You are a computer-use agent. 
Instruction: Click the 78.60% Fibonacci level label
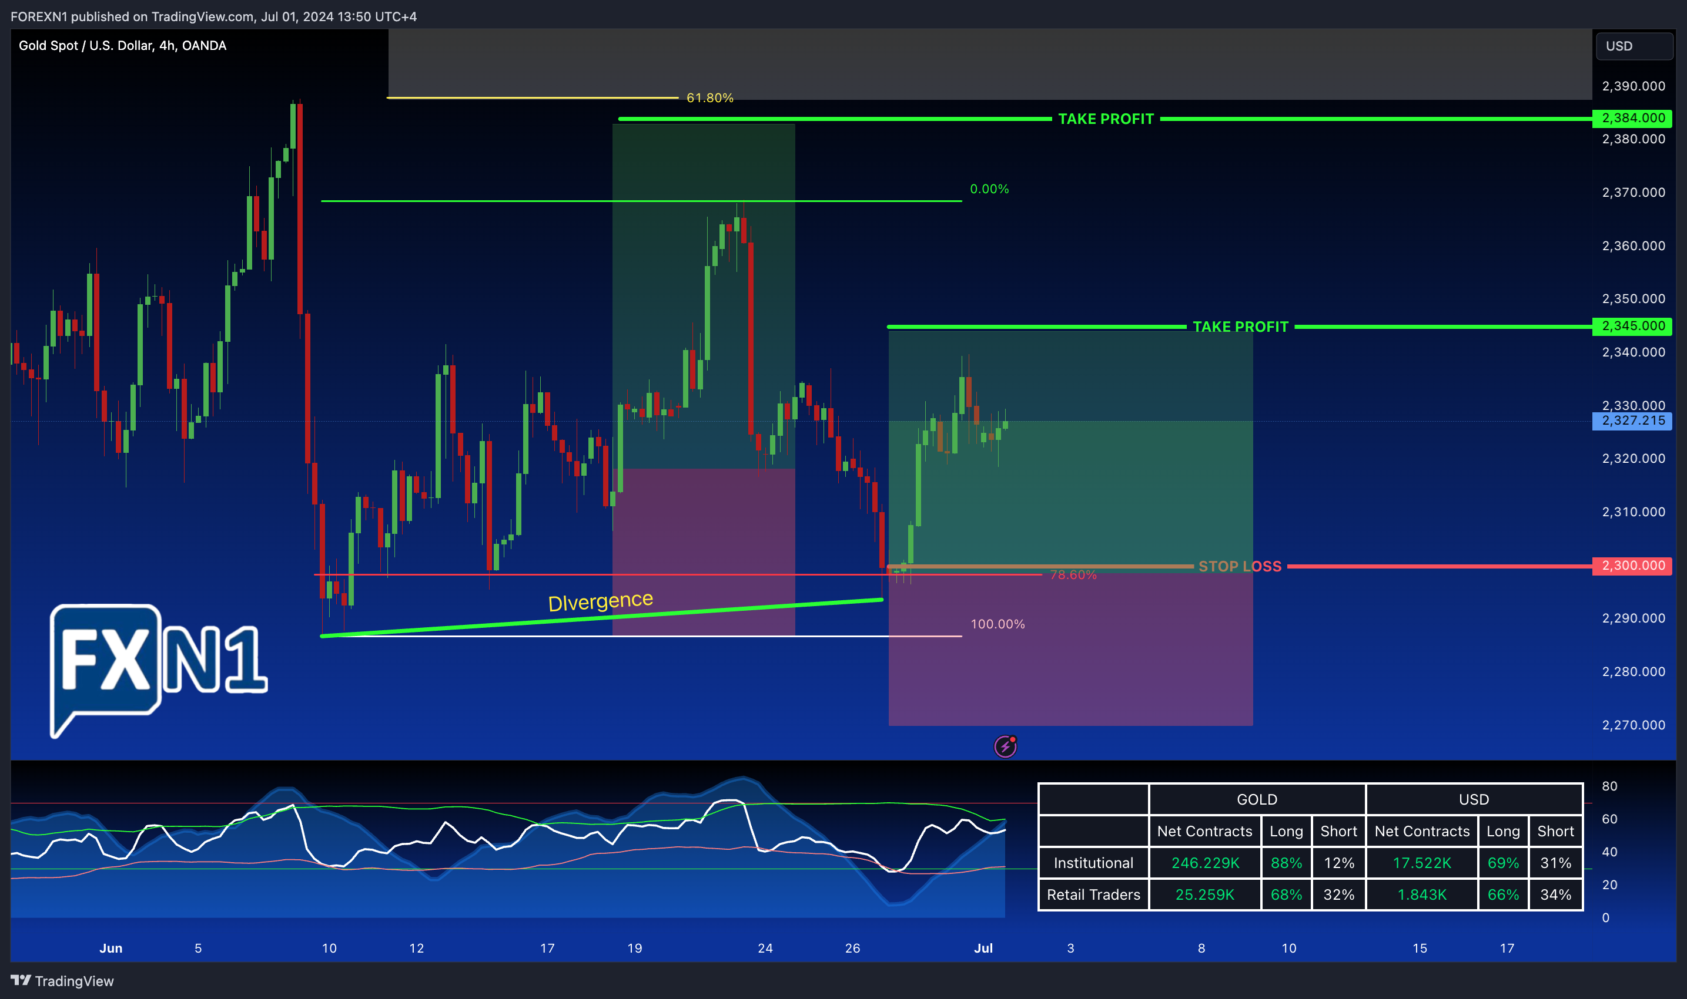[1073, 574]
